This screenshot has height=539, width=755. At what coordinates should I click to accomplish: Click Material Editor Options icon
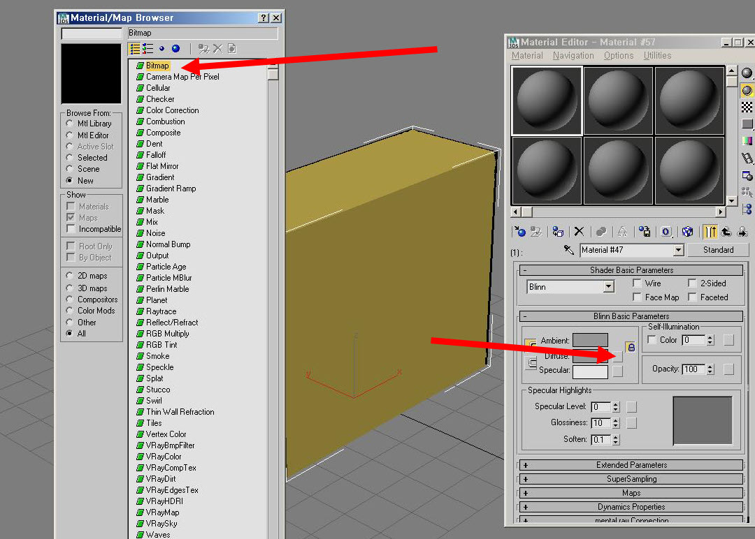(x=747, y=175)
